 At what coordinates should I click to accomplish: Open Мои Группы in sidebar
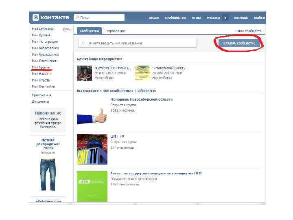41,67
